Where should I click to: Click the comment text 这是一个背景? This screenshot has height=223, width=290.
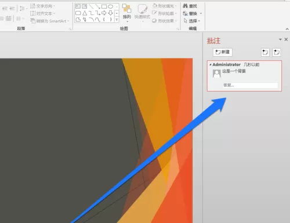point(234,71)
